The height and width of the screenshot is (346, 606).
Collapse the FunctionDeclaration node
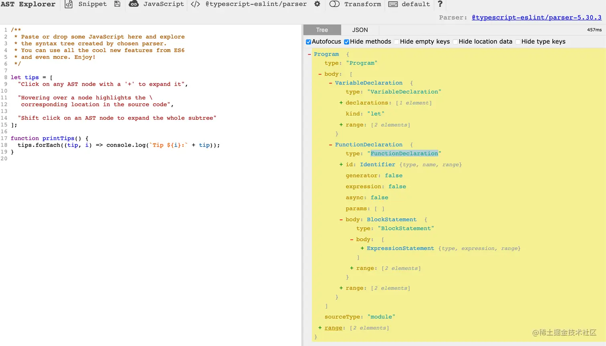click(x=331, y=145)
